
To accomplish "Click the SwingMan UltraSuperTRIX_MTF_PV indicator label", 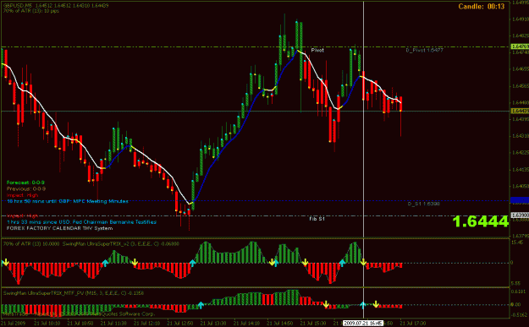I will 74,293.
